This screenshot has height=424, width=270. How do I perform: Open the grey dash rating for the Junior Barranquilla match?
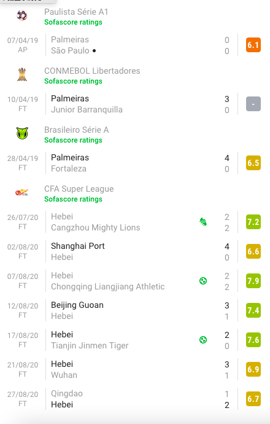click(x=253, y=104)
